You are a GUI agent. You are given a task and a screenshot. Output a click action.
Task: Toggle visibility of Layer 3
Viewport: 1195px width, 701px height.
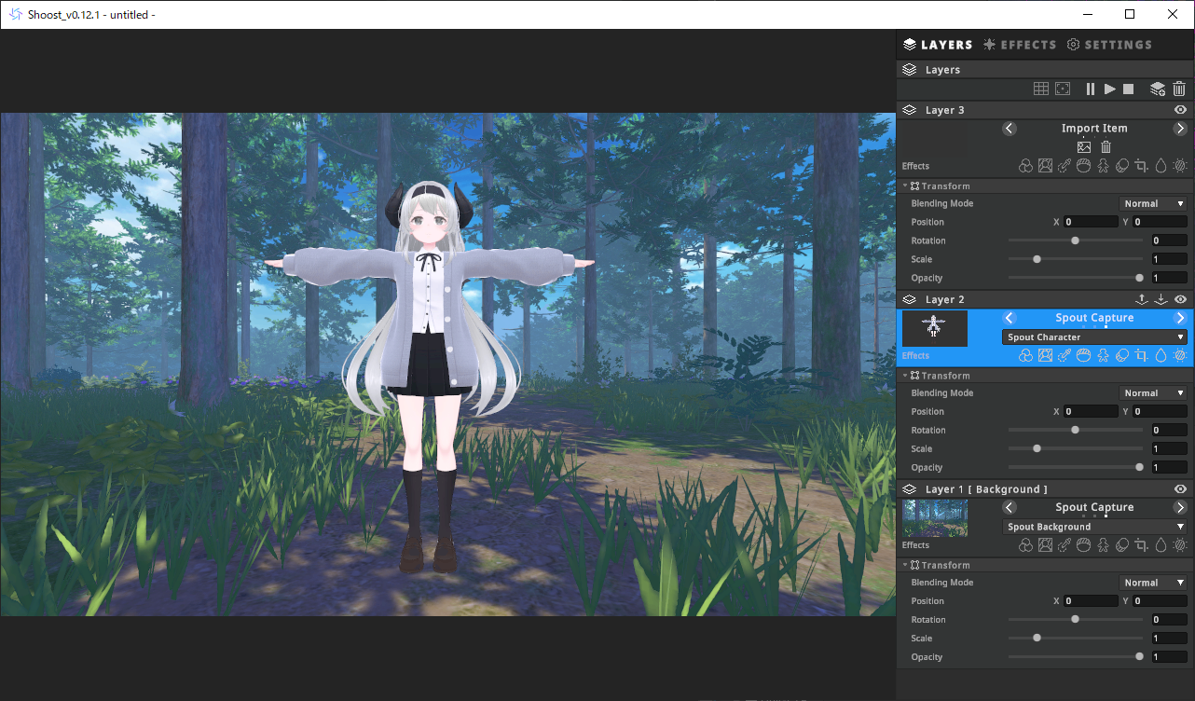(1180, 109)
